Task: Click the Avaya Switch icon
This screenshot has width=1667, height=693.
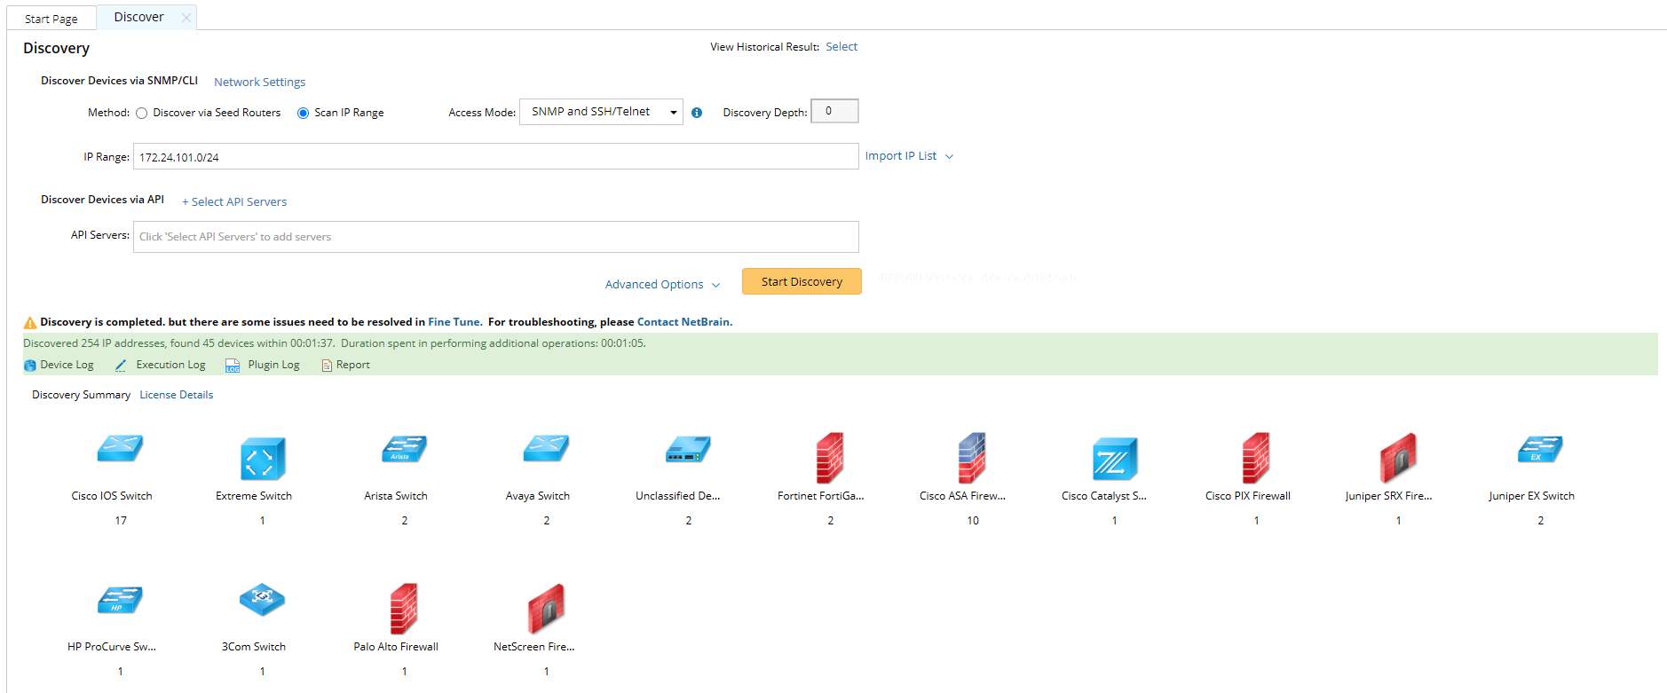Action: [546, 449]
